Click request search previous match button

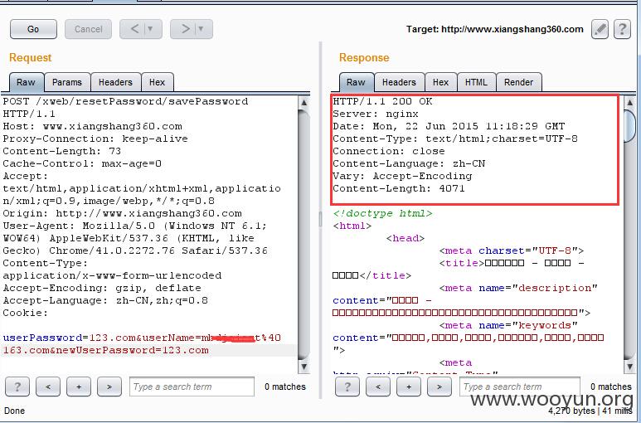[48, 387]
